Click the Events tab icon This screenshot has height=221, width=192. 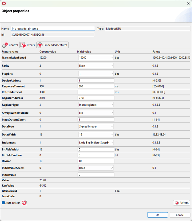coord(23,45)
